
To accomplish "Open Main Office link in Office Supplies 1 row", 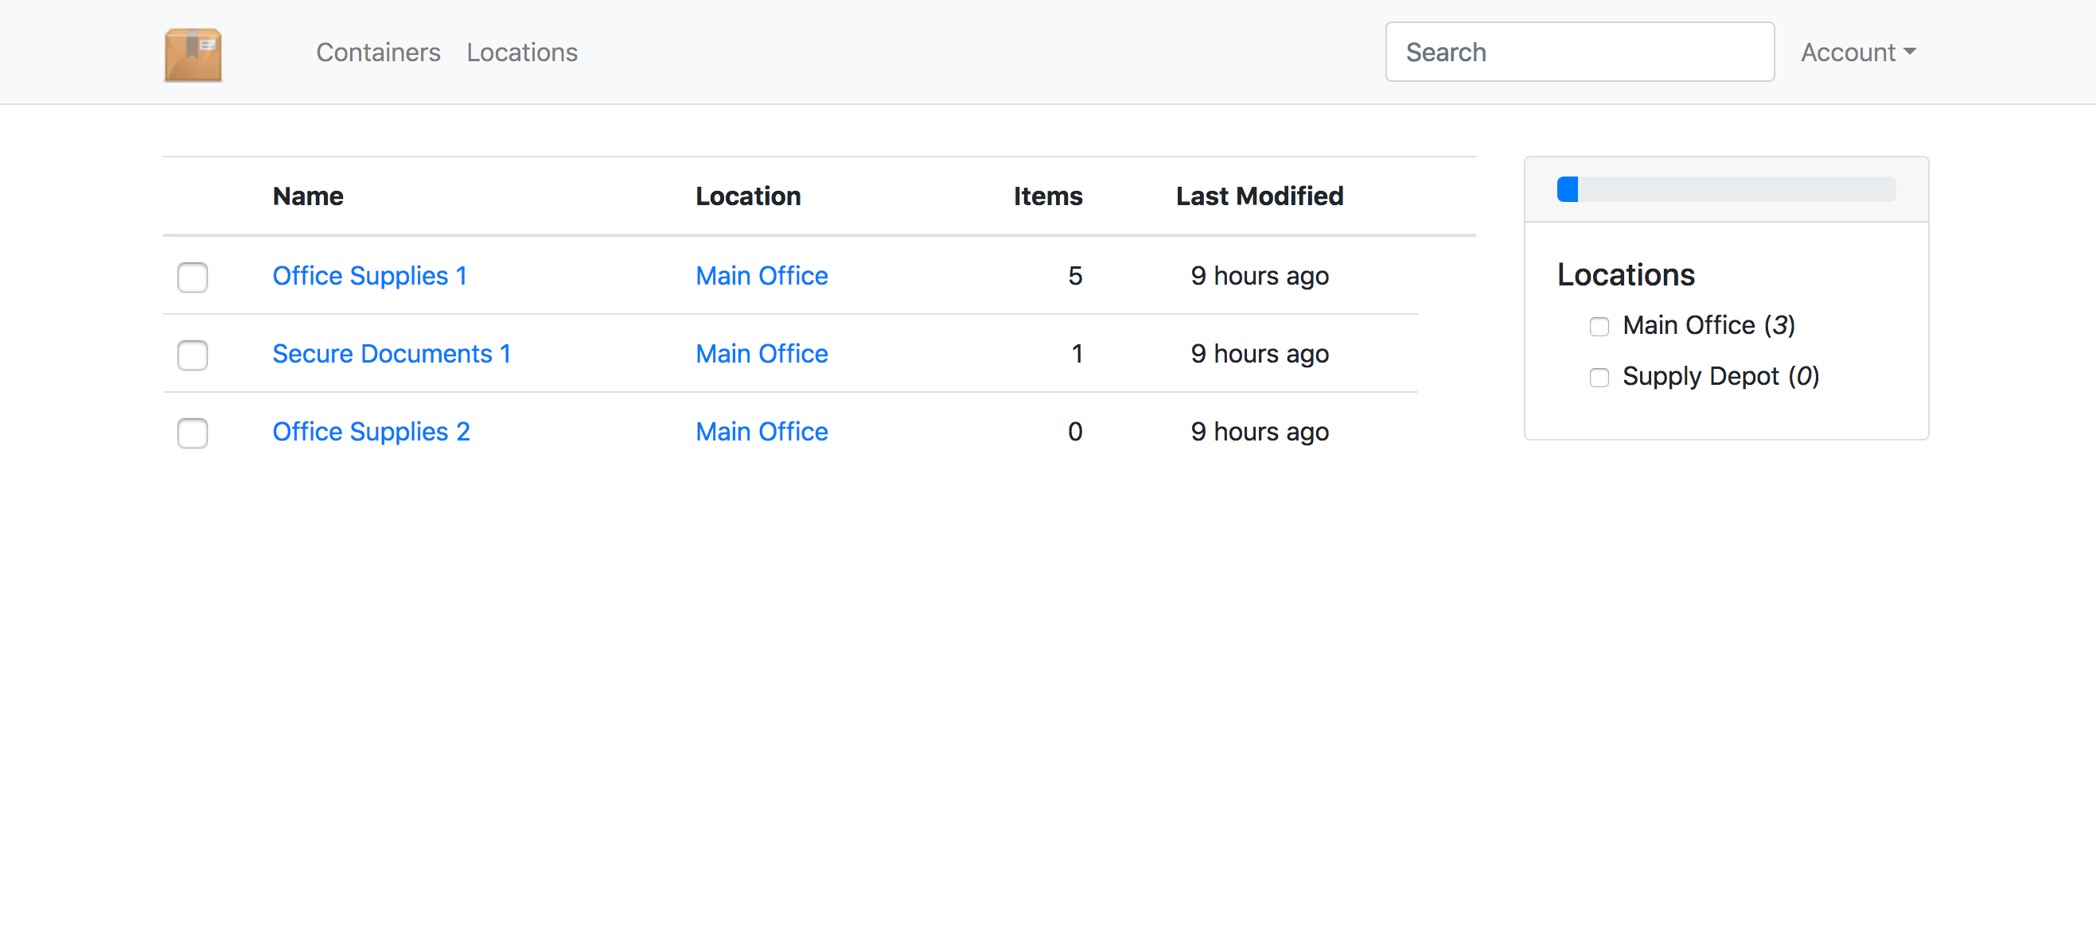I will click(762, 276).
